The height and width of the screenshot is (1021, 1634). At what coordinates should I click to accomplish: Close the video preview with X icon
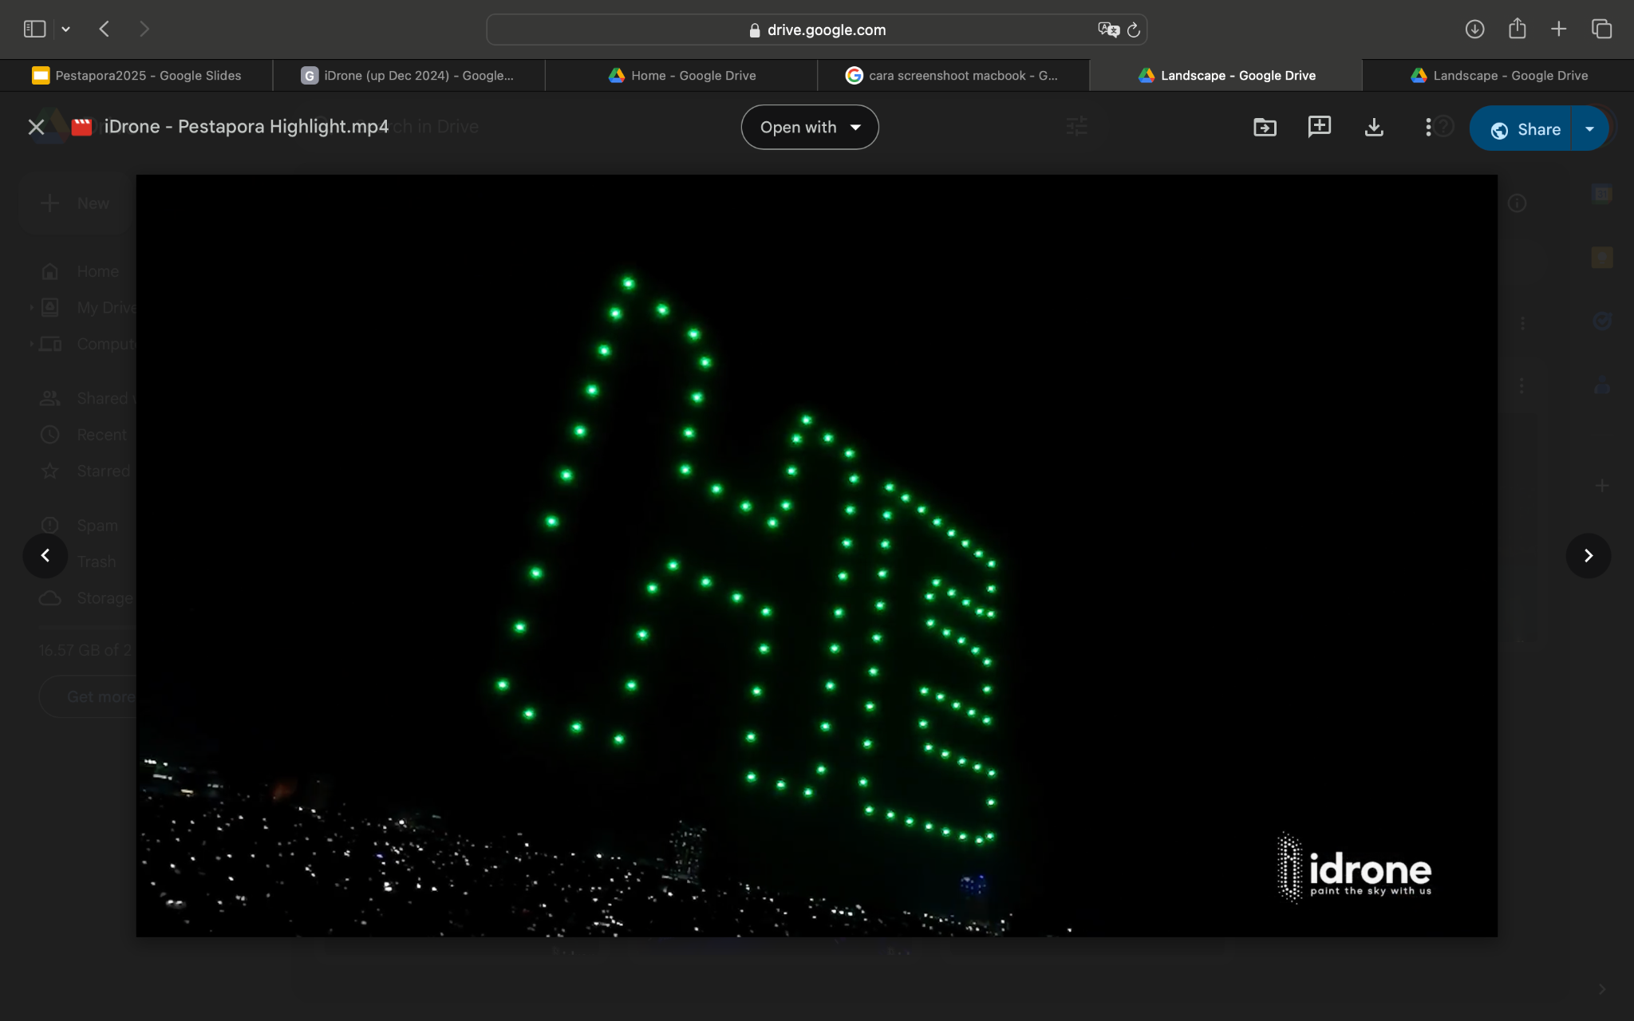(x=36, y=127)
